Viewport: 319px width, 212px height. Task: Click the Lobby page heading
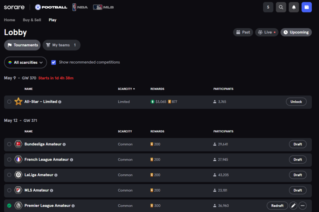[16, 32]
